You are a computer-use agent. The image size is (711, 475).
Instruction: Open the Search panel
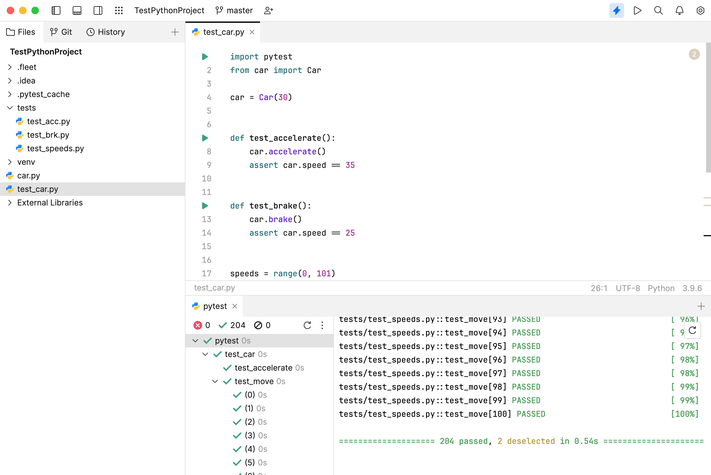[658, 10]
